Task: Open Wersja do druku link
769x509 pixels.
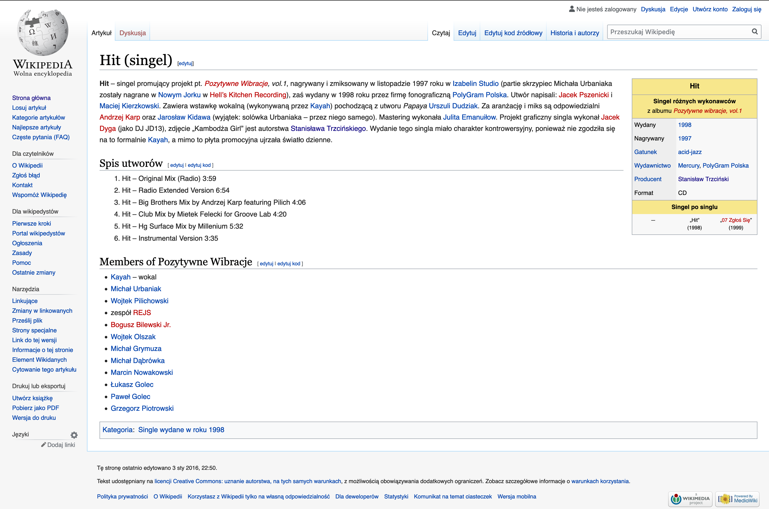Action: tap(34, 418)
